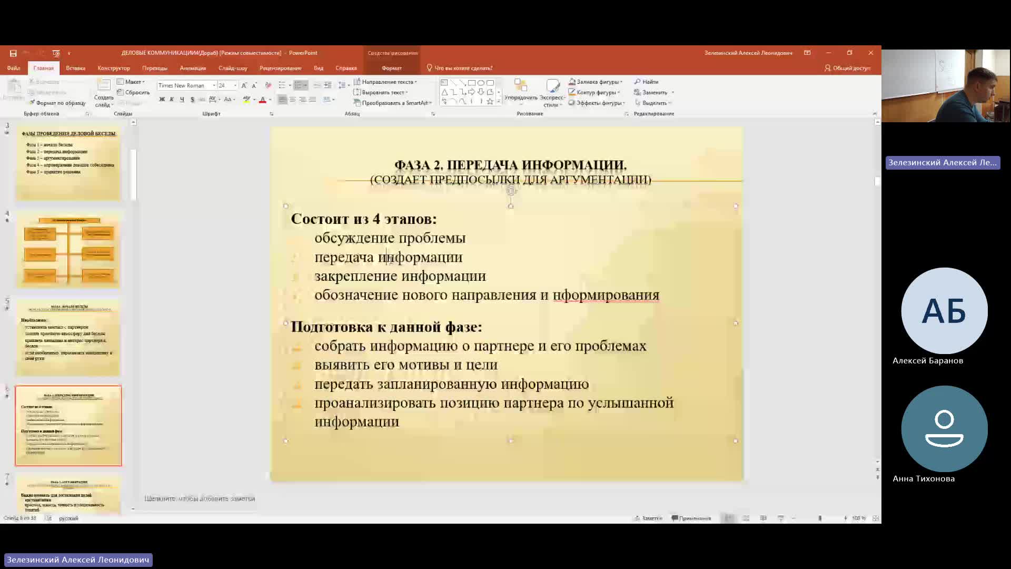Click Find (Найти) button

point(646,82)
